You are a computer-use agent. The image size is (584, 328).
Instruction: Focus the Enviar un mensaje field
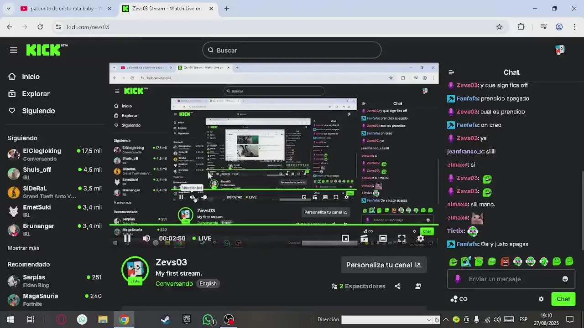(511, 279)
